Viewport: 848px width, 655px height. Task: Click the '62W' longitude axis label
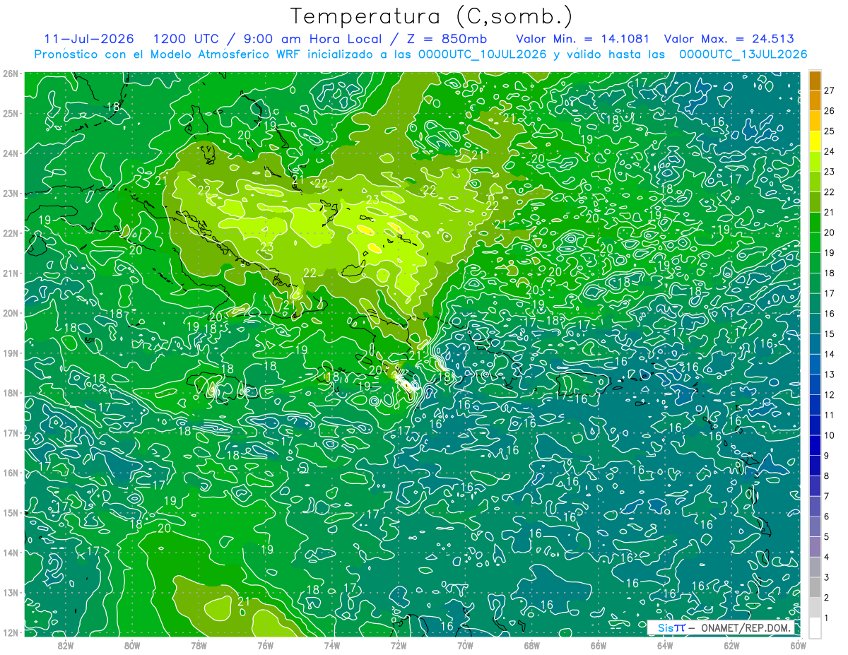pos(731,646)
